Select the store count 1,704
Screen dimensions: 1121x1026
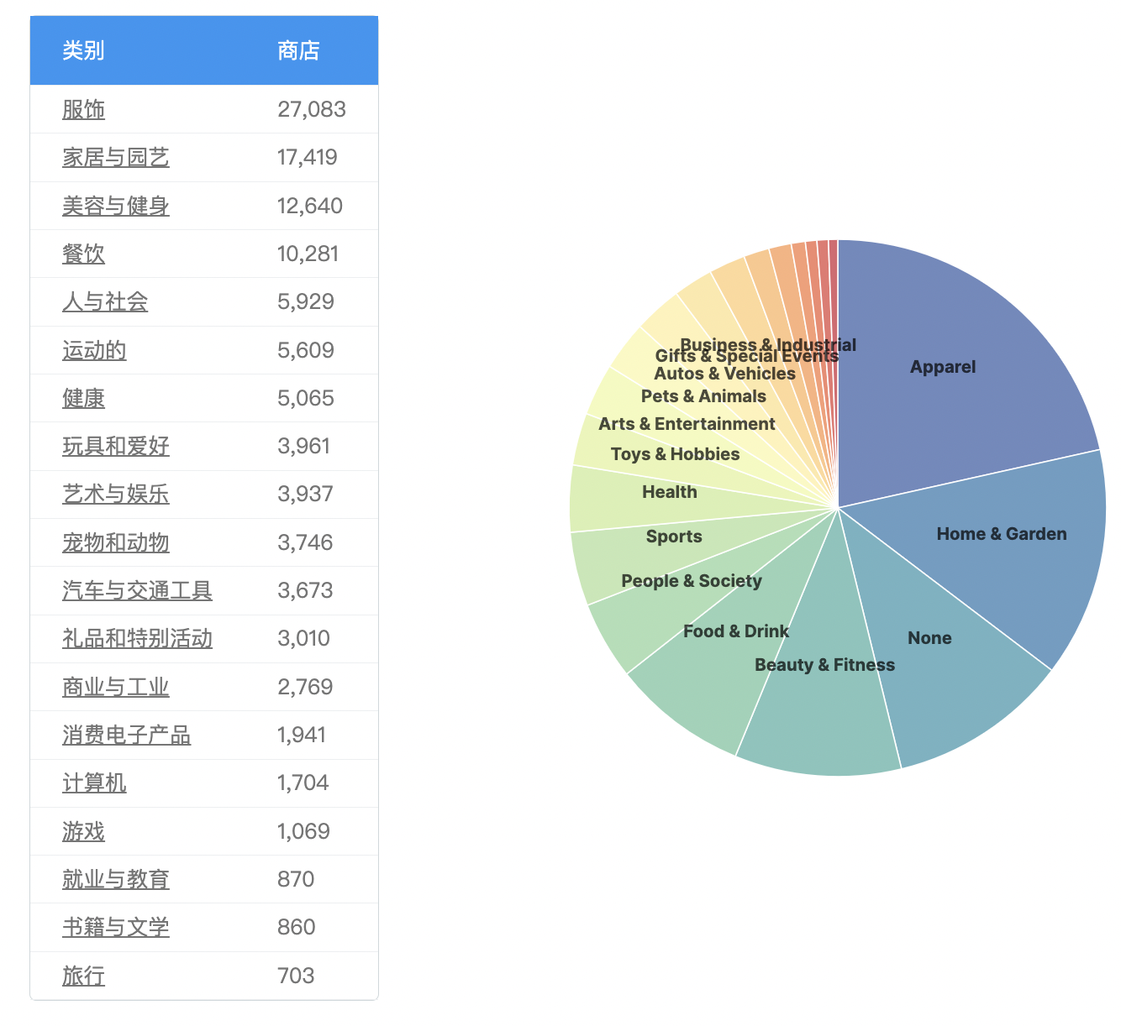(x=303, y=783)
